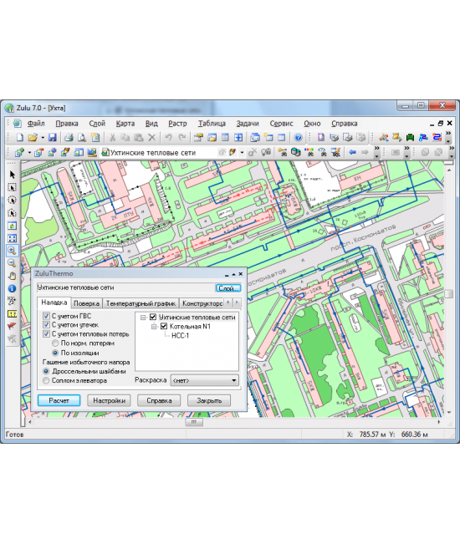The image size is (460, 544).
Task: Select the Zoom In magnifier tool
Action: click(x=12, y=251)
